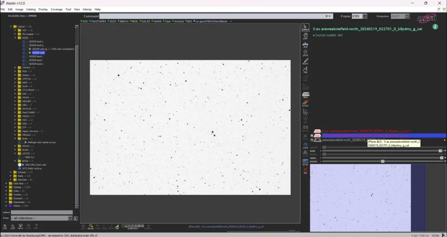Toggle the GALEX bookmark shortcut

pos(145,21)
